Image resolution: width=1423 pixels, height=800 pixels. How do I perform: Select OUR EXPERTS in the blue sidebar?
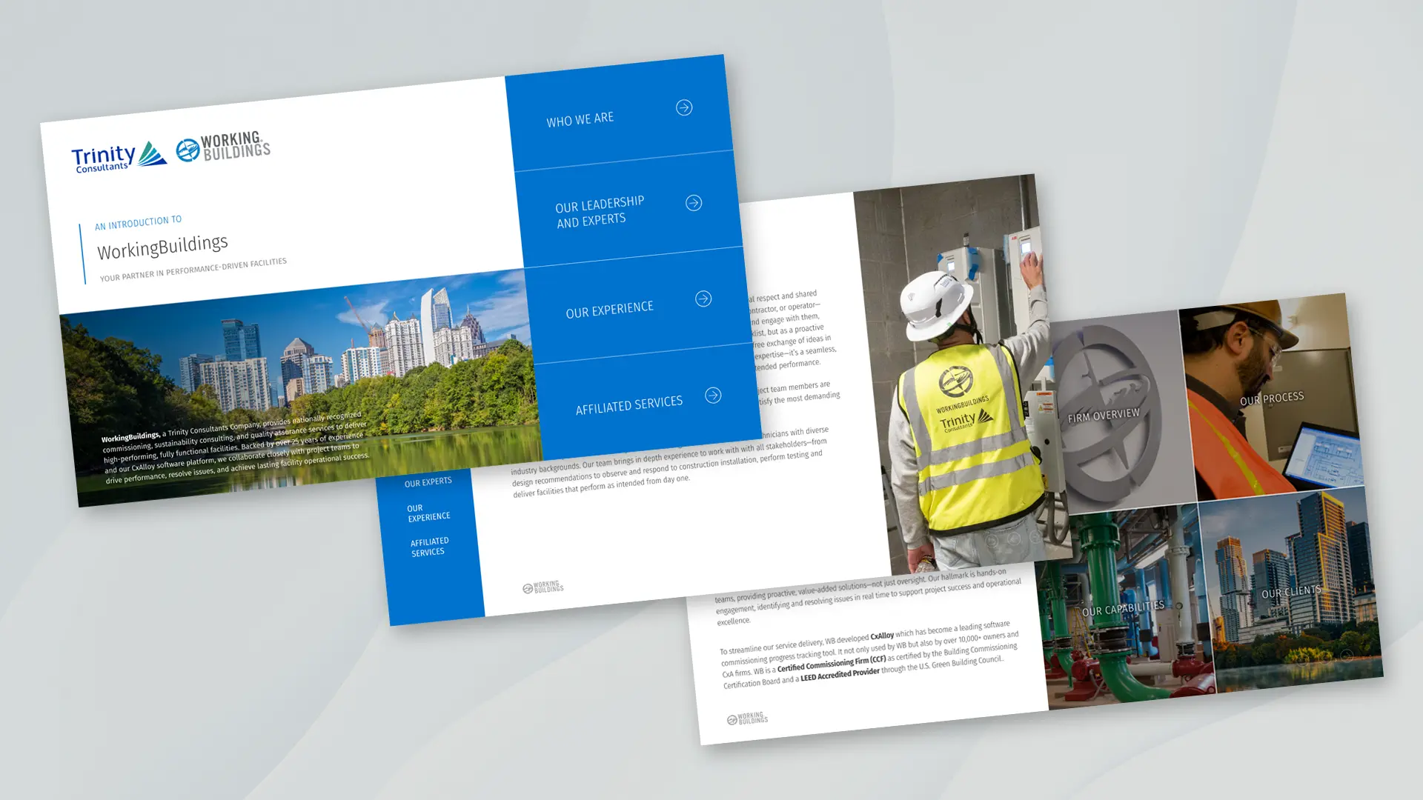(x=428, y=481)
